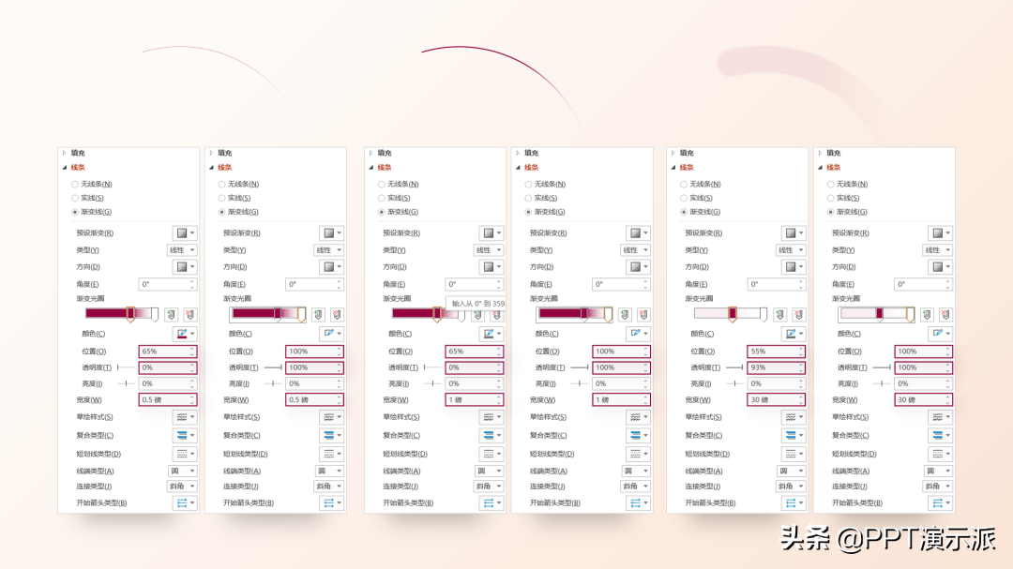Remove gradient stop in third panel (1磅, 65%)
Viewport: 1013px width, 569px height.
(497, 315)
